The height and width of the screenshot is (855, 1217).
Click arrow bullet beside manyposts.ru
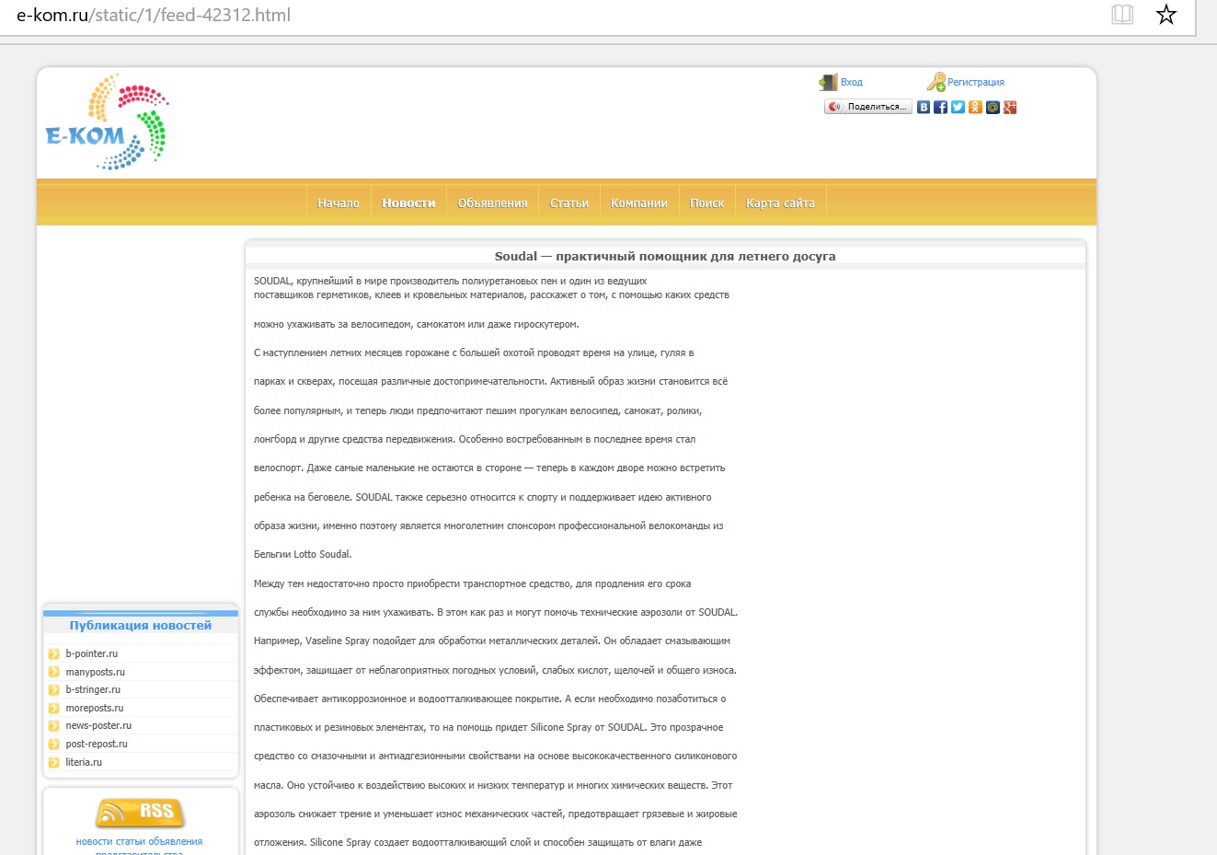click(x=53, y=672)
